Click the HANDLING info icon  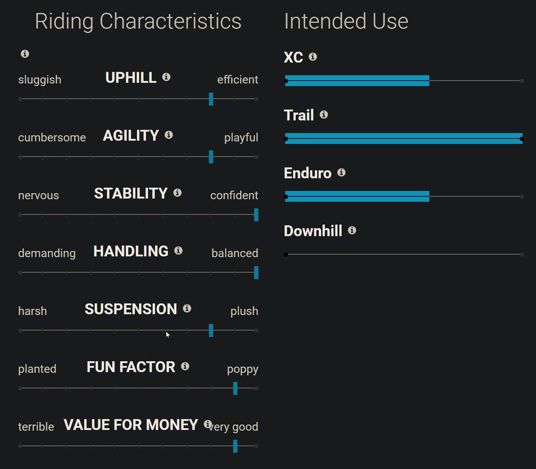pos(178,251)
